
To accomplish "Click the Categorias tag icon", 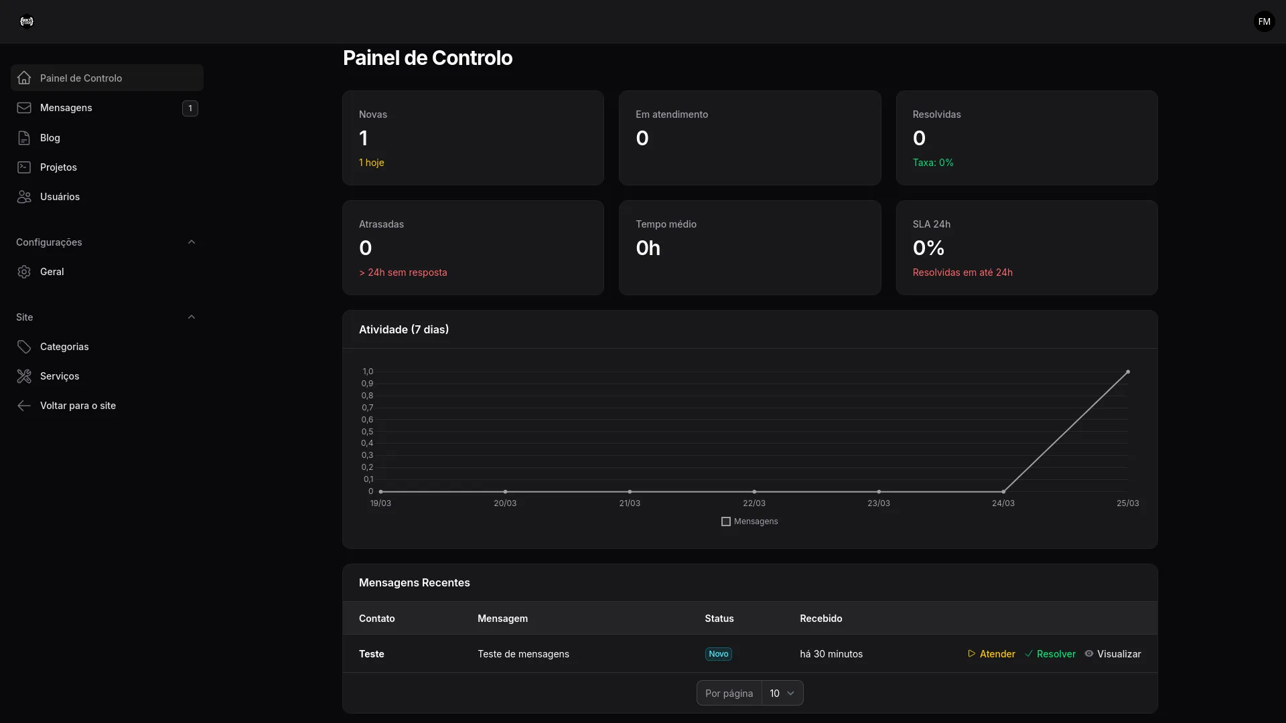I will (24, 347).
